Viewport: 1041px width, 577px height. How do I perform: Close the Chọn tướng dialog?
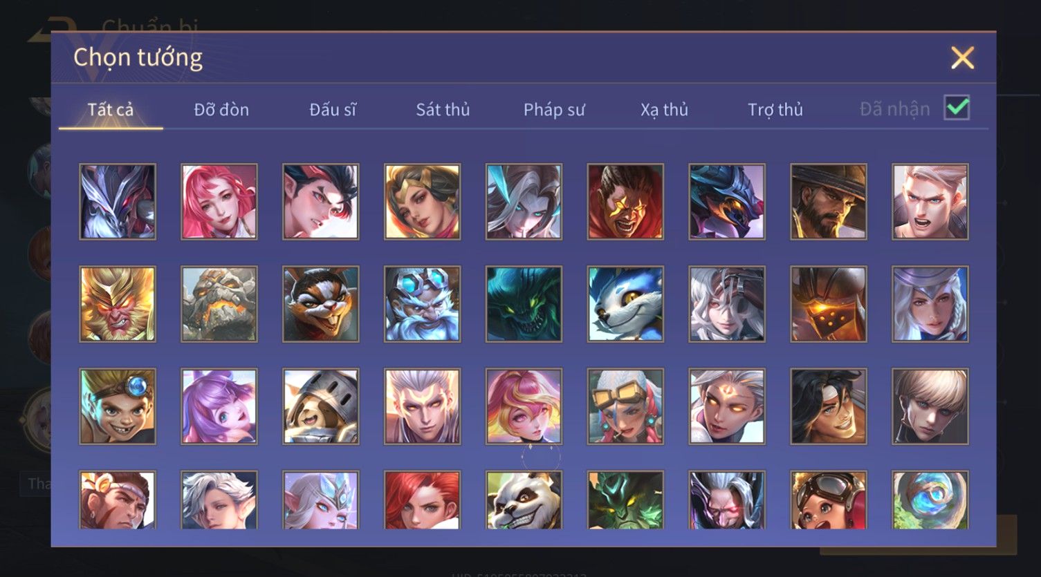pos(962,57)
